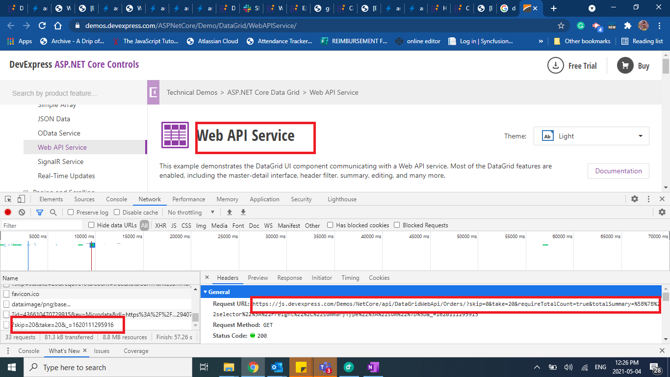Click the import HAR upload arrow
This screenshot has width=670, height=377.
229,212
